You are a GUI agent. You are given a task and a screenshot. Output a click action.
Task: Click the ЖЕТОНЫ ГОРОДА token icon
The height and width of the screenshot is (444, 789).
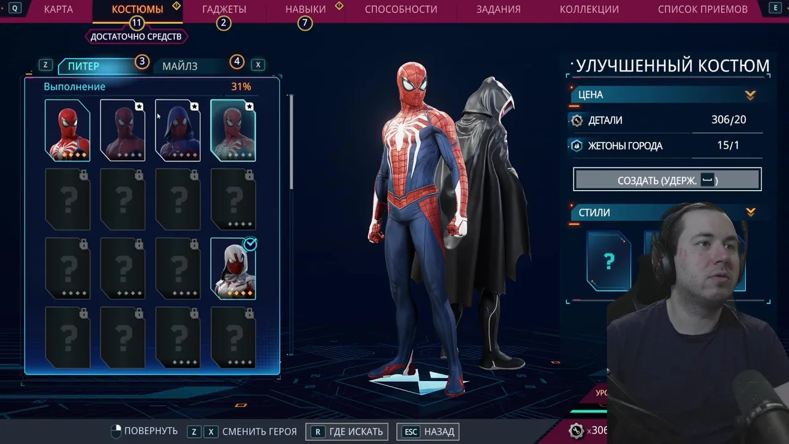click(577, 146)
